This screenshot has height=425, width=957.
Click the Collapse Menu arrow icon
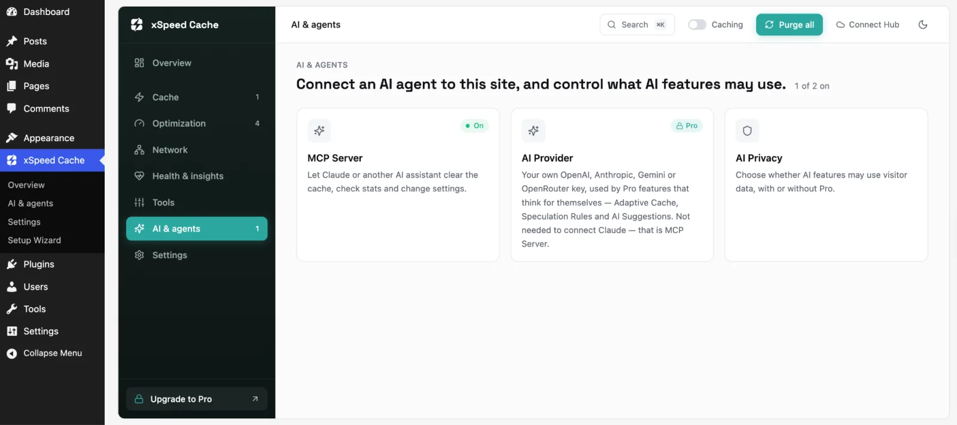tap(11, 353)
